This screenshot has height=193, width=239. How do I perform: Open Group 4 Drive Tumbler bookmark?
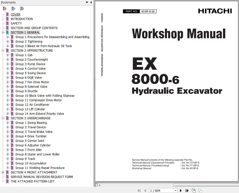point(31,136)
